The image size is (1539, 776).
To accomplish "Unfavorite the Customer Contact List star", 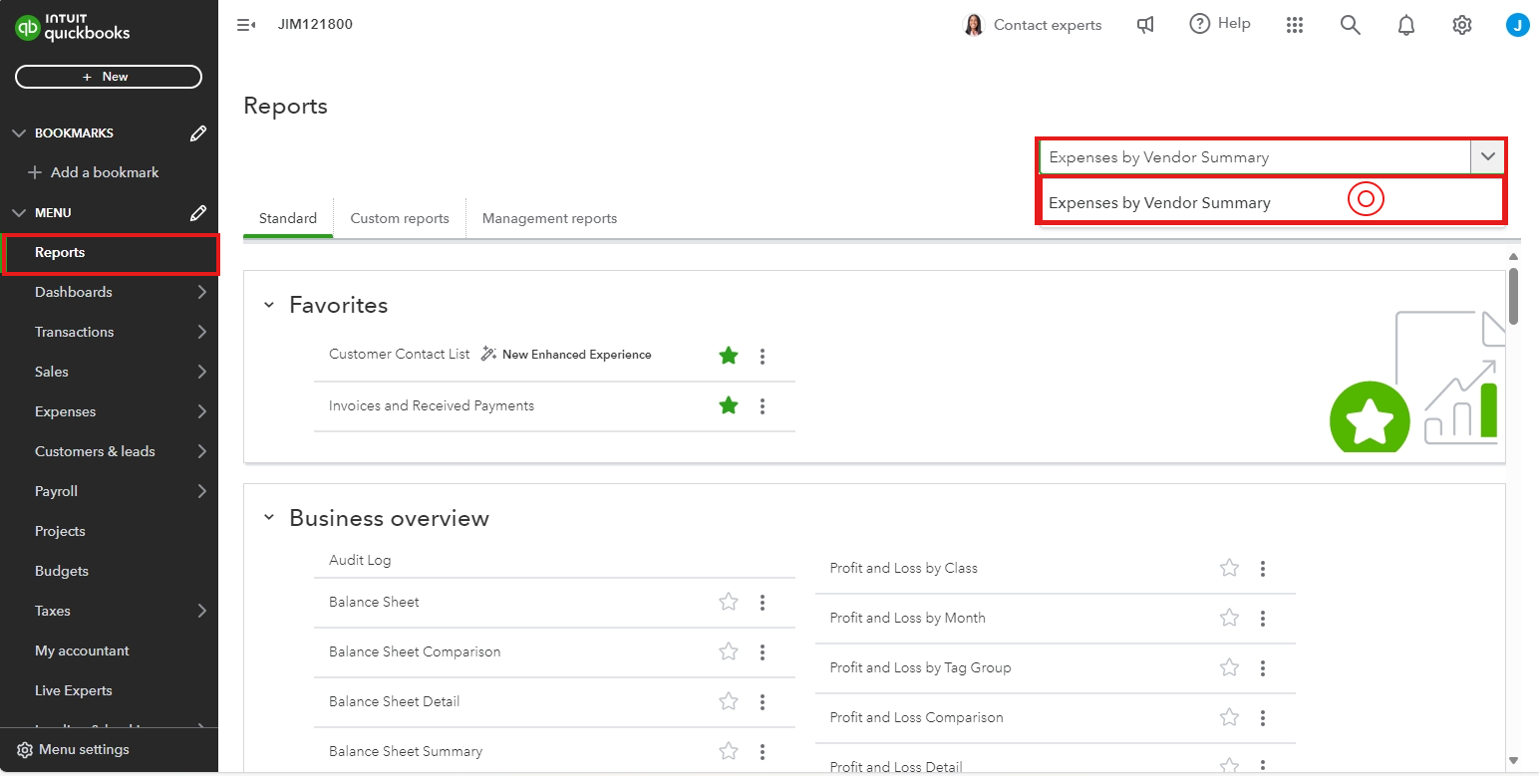I will [729, 356].
